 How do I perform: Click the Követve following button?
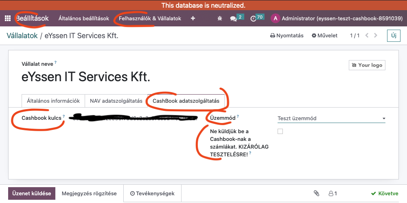click(x=385, y=193)
